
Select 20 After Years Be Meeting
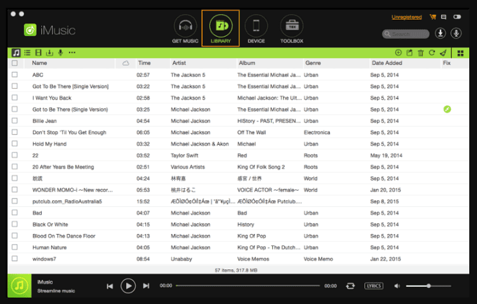point(63,167)
